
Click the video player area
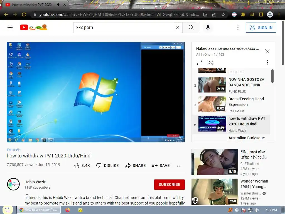click(96, 92)
